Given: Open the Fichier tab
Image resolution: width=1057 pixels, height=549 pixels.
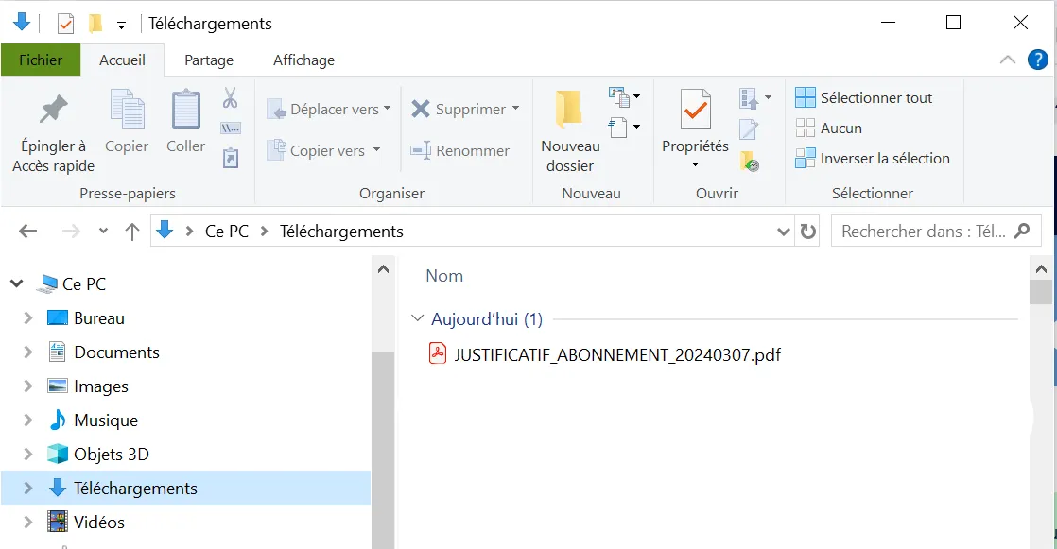Looking at the screenshot, I should (x=41, y=60).
